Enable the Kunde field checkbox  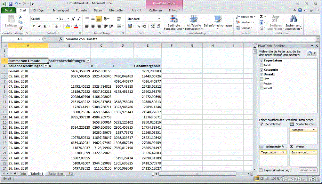coord(262,65)
